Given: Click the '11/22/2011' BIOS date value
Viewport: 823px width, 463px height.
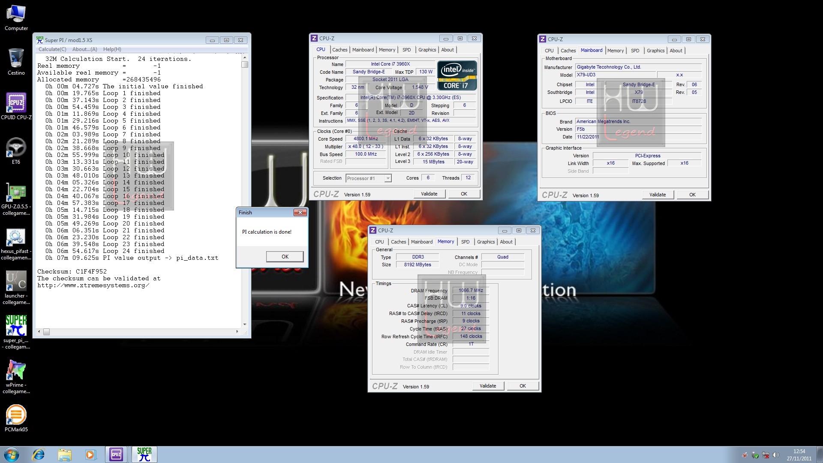Looking at the screenshot, I should 588,137.
